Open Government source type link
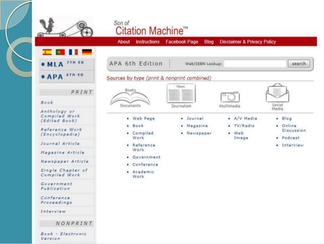Image resolution: width=324 pixels, height=244 pixels. pos(146,157)
